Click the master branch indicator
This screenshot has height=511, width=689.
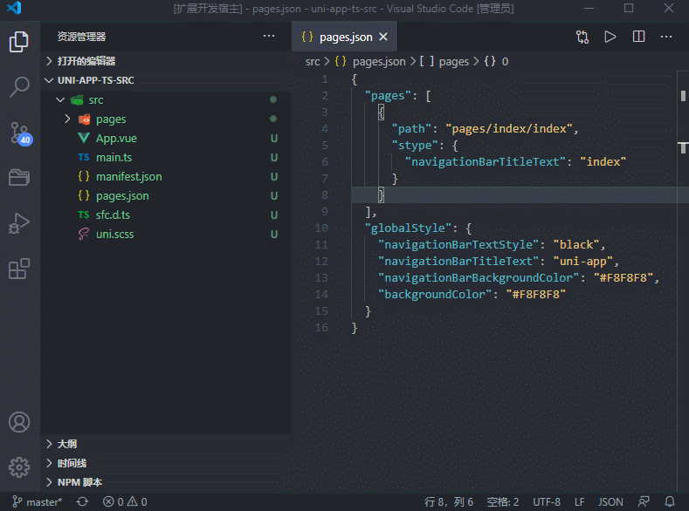point(38,501)
